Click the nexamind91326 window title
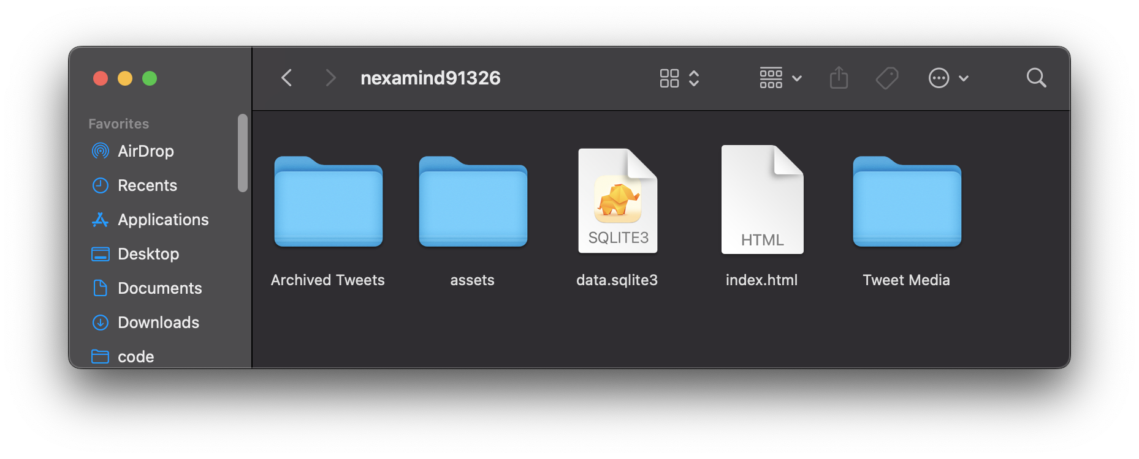Image resolution: width=1139 pixels, height=459 pixels. pyautogui.click(x=430, y=78)
